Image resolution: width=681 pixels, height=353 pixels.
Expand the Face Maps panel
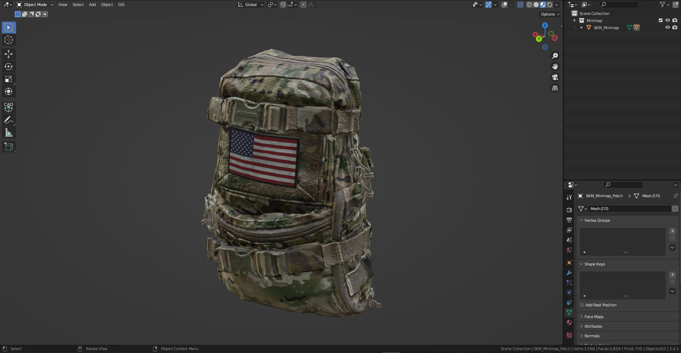coord(593,317)
